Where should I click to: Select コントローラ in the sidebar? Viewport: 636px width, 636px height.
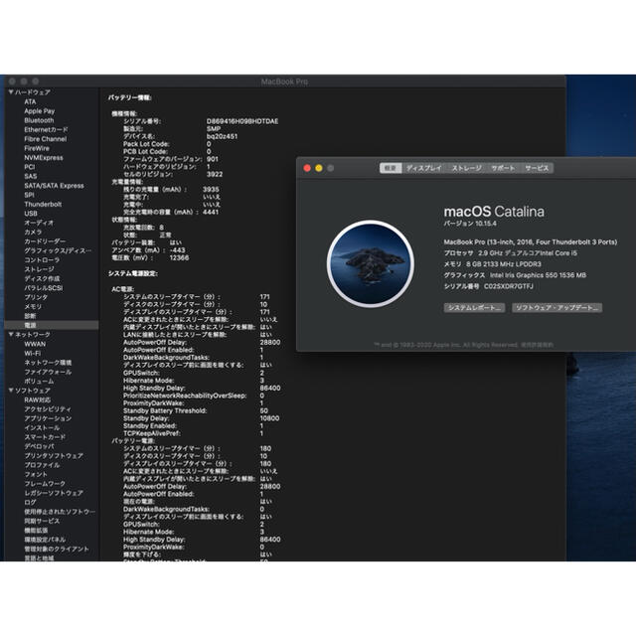coord(42,260)
